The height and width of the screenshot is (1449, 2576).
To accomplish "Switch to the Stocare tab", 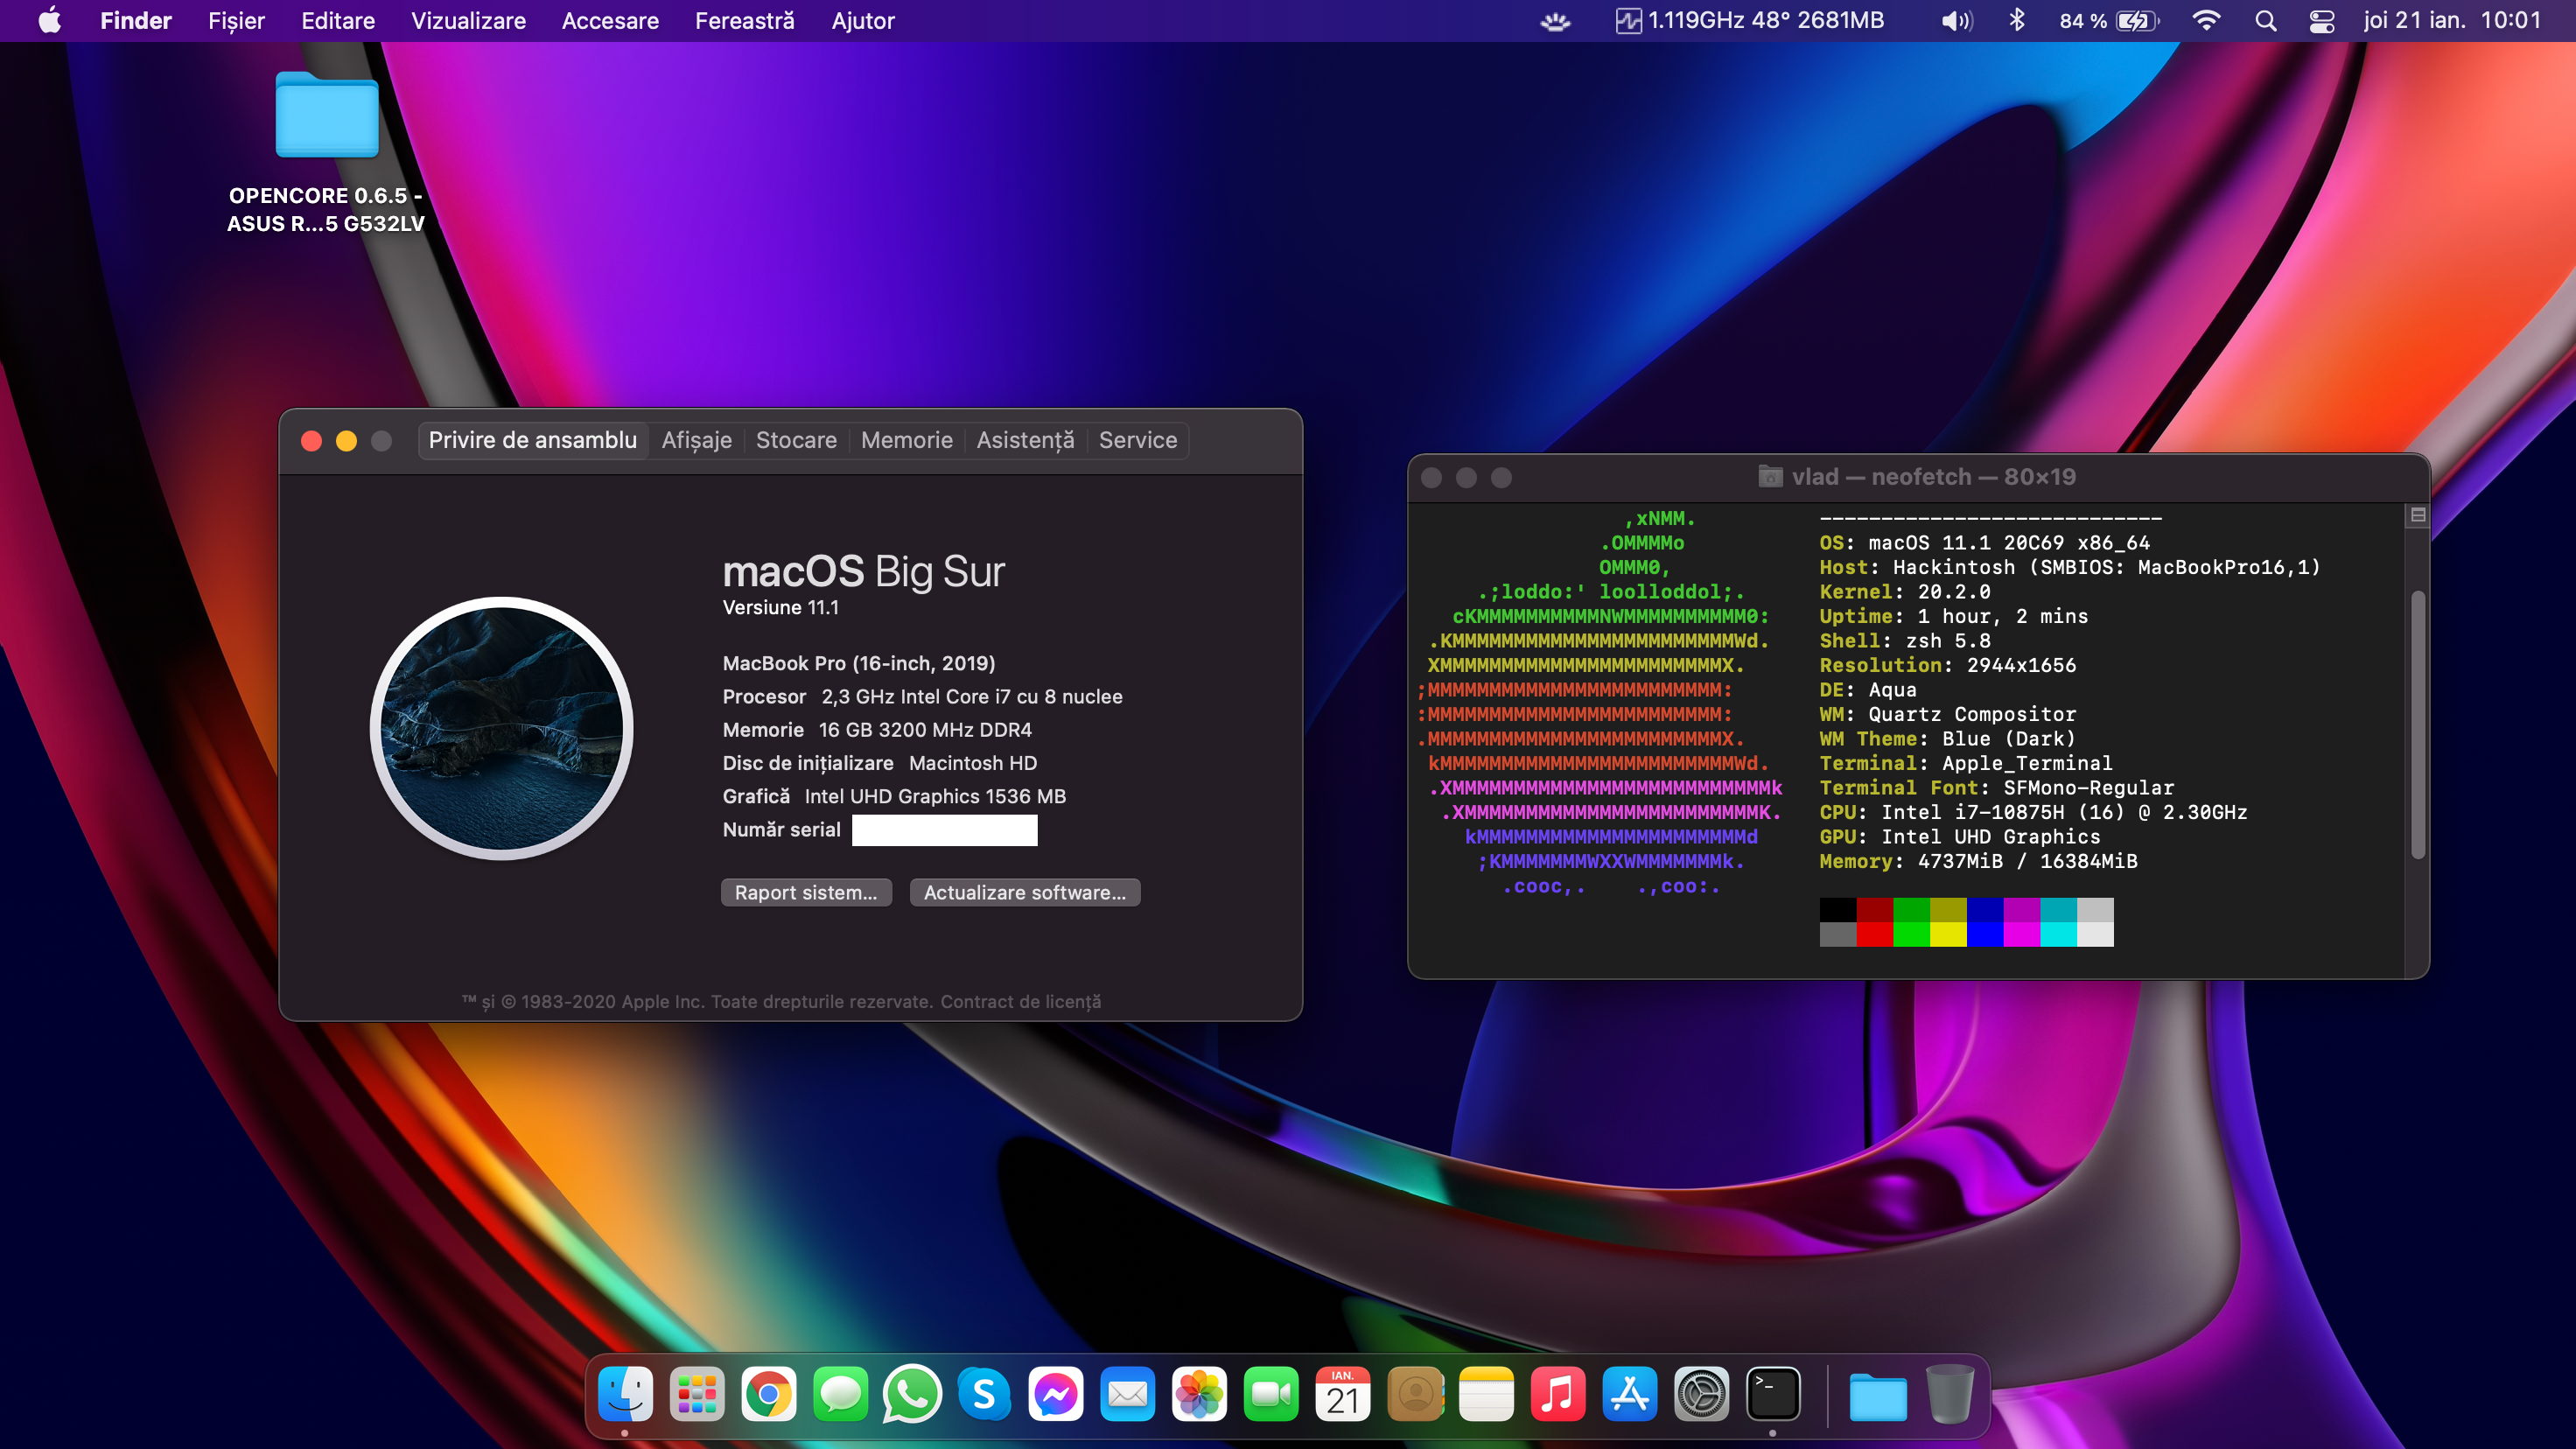I will (x=796, y=440).
